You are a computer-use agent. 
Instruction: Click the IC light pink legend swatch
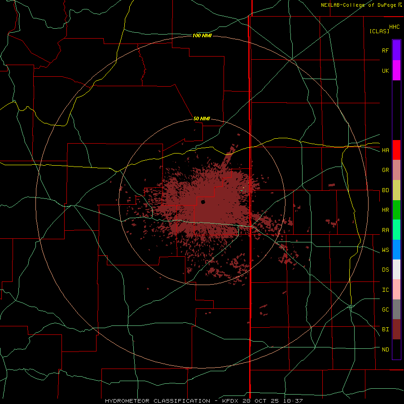(396, 290)
